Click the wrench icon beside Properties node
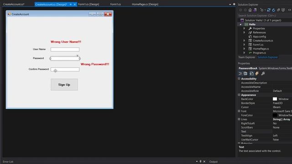The image size is (292, 164). (250, 28)
